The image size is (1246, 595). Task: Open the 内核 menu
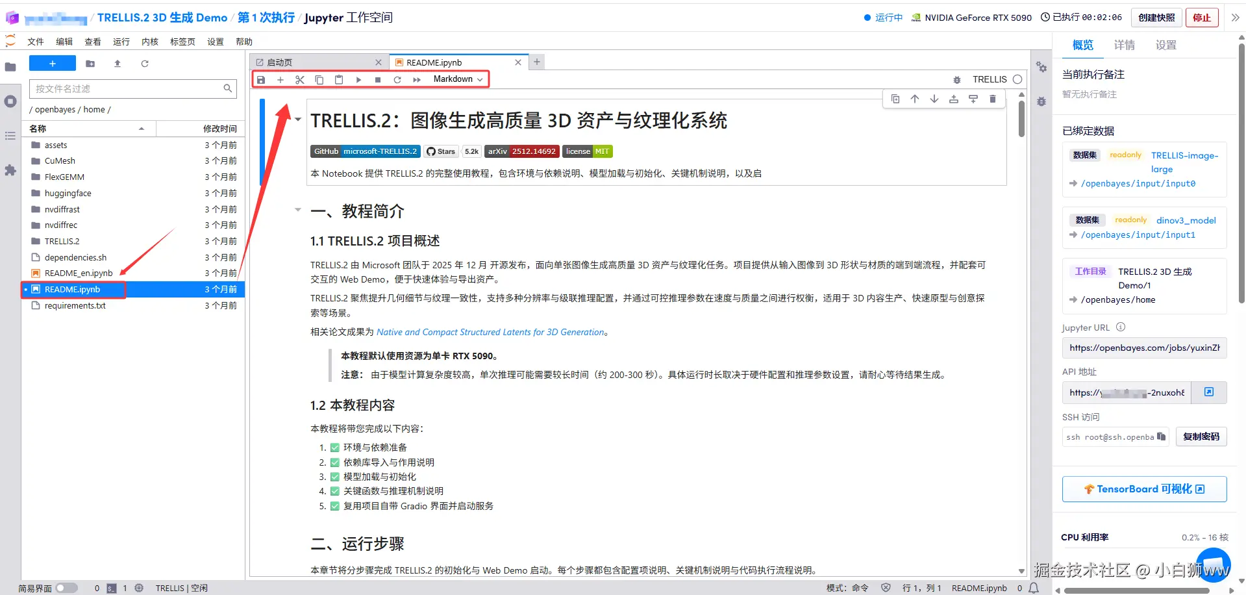pos(150,42)
